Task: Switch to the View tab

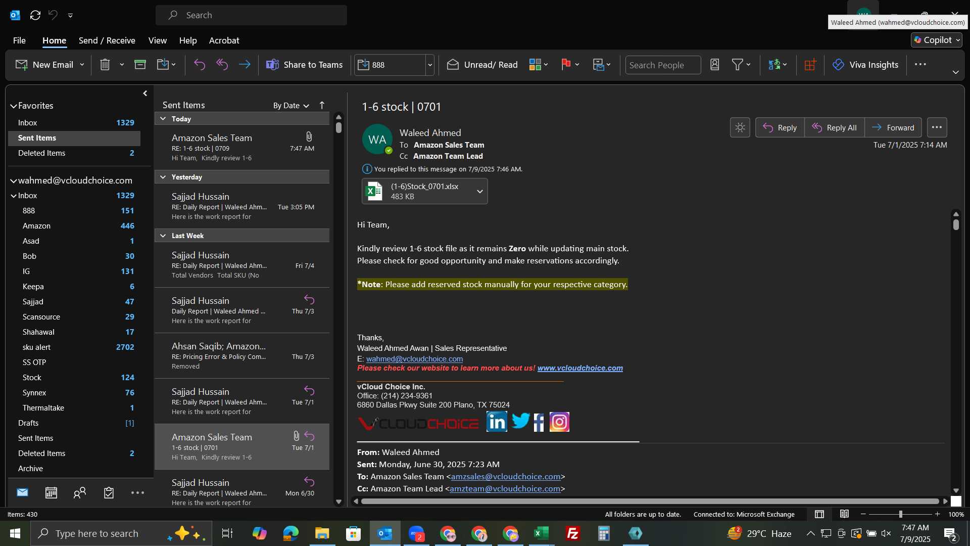Action: (x=158, y=40)
